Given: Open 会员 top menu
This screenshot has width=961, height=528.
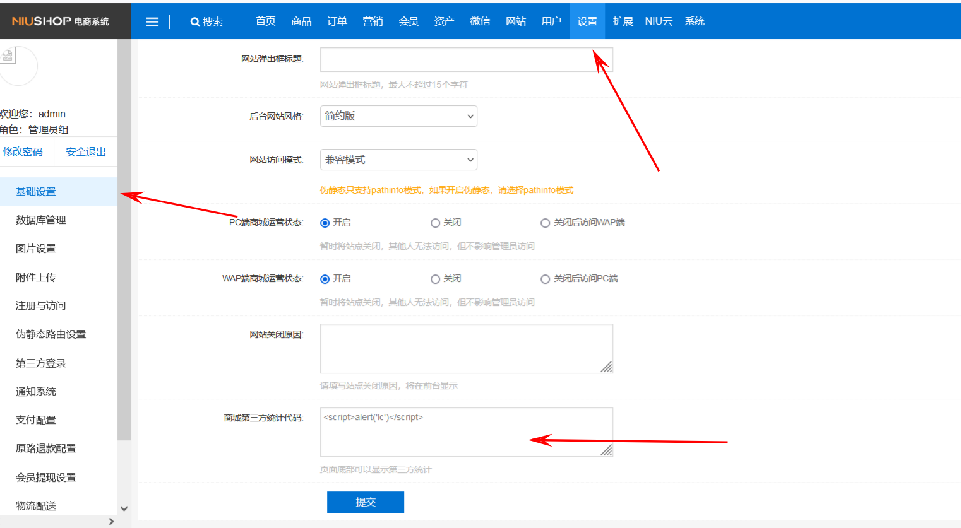Looking at the screenshot, I should (409, 21).
